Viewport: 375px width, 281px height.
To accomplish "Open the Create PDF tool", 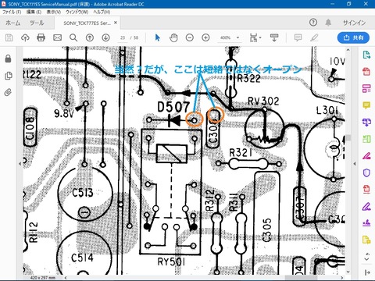I will tap(366, 72).
